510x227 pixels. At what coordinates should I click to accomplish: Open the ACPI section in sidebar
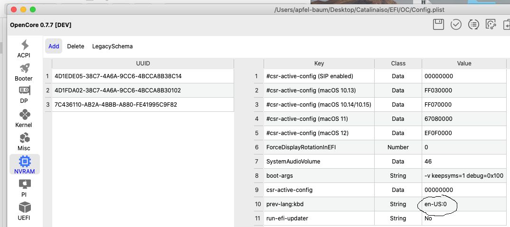tap(24, 49)
